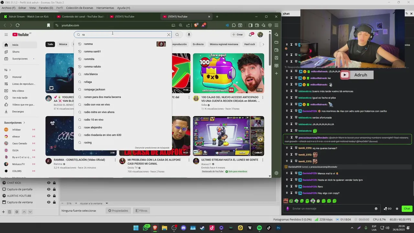414x233 pixels.
Task: Open the emoji picker in chat message box
Action: (376, 209)
